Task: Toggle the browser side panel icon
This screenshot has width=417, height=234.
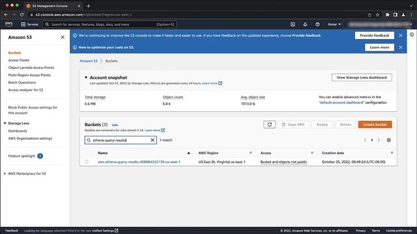Action: (x=395, y=15)
